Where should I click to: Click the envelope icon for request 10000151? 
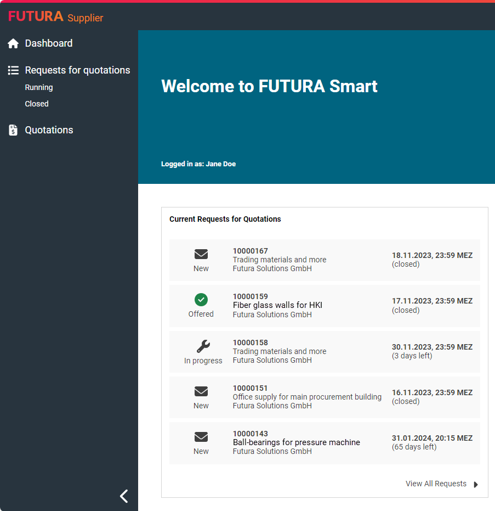201,391
